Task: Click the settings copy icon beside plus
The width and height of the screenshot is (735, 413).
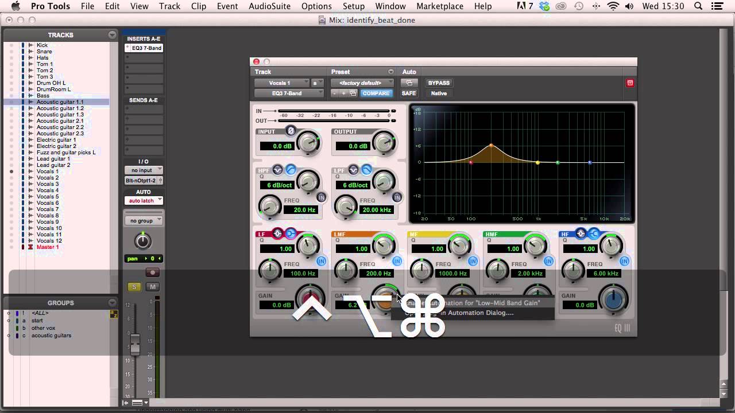Action: tap(353, 93)
